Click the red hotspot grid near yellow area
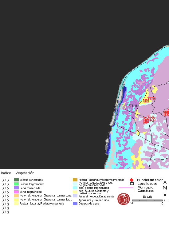 point(146,101)
